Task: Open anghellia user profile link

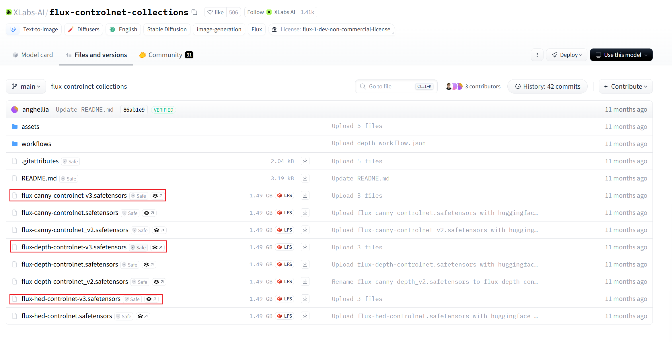Action: click(36, 109)
